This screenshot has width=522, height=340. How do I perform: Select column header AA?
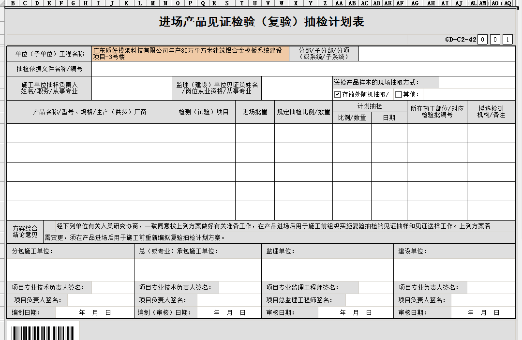pyautogui.click(x=339, y=3)
